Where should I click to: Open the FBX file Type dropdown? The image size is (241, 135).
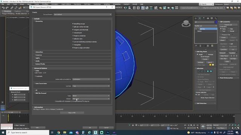pyautogui.click(x=91, y=96)
